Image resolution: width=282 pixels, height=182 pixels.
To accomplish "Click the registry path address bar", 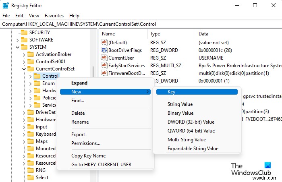I will click(x=141, y=24).
